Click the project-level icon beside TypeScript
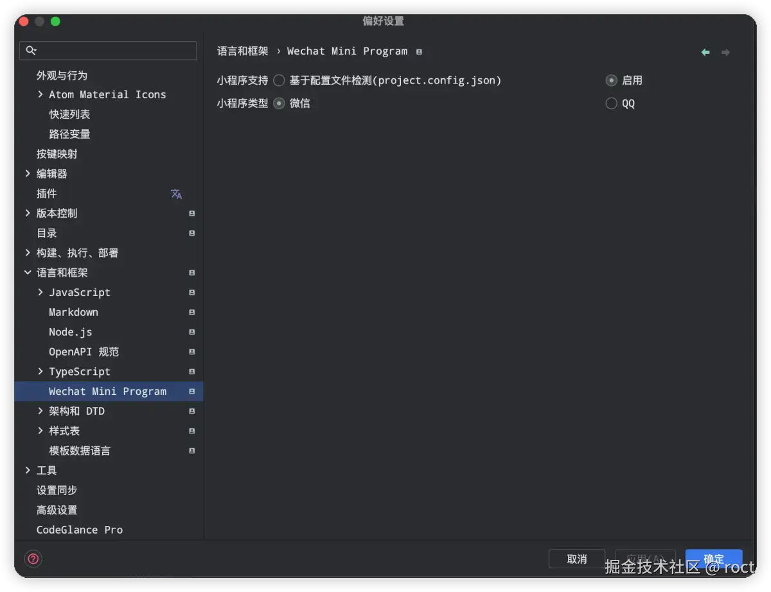The image size is (771, 592). 191,372
